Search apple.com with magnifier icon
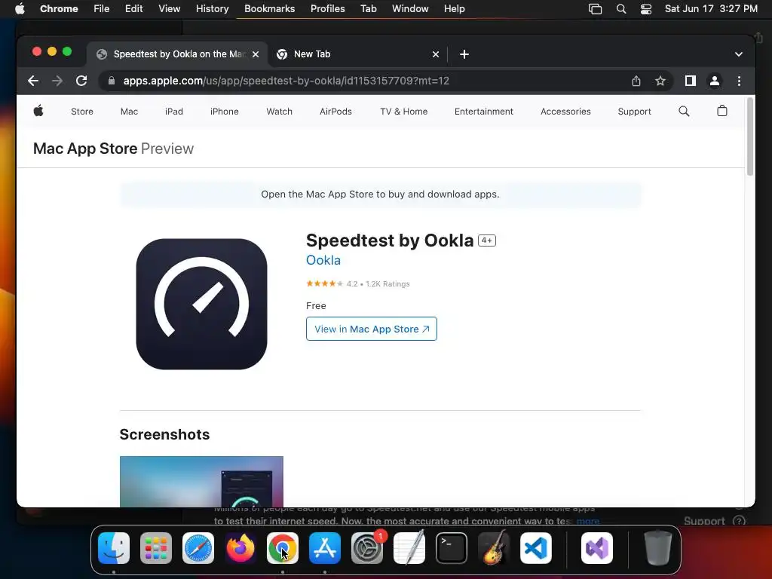 (x=684, y=112)
